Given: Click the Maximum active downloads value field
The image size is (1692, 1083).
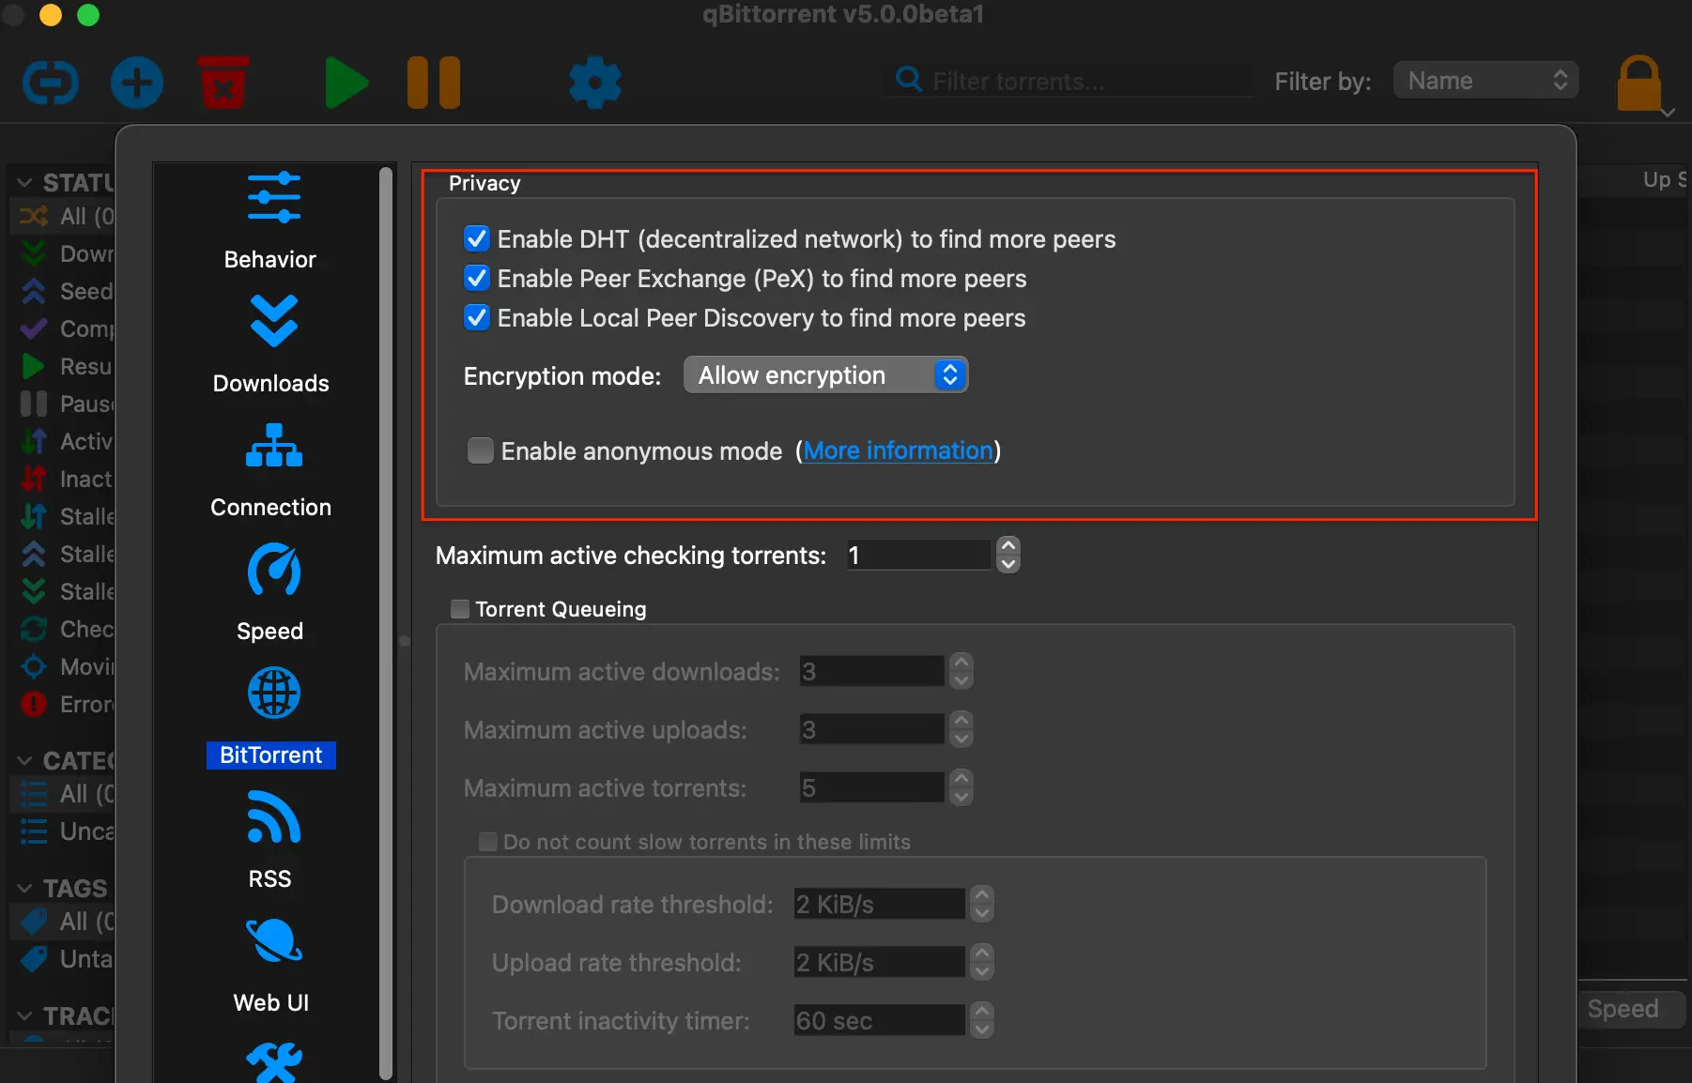Looking at the screenshot, I should click(x=871, y=671).
